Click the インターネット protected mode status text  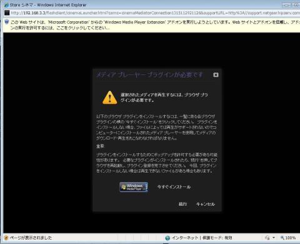(202, 238)
